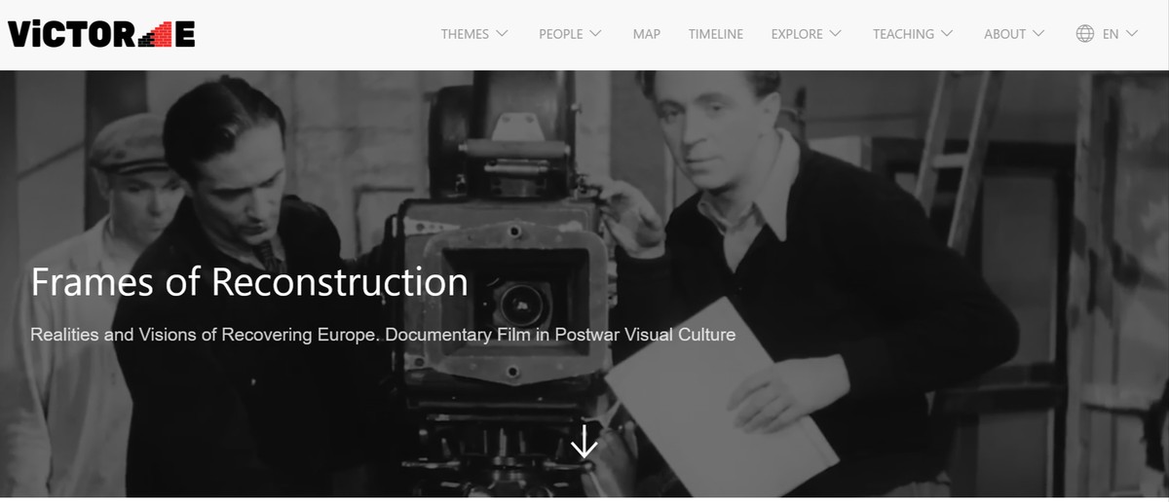Expand the About dropdown chevron
This screenshot has width=1169, height=502.
(x=1037, y=34)
